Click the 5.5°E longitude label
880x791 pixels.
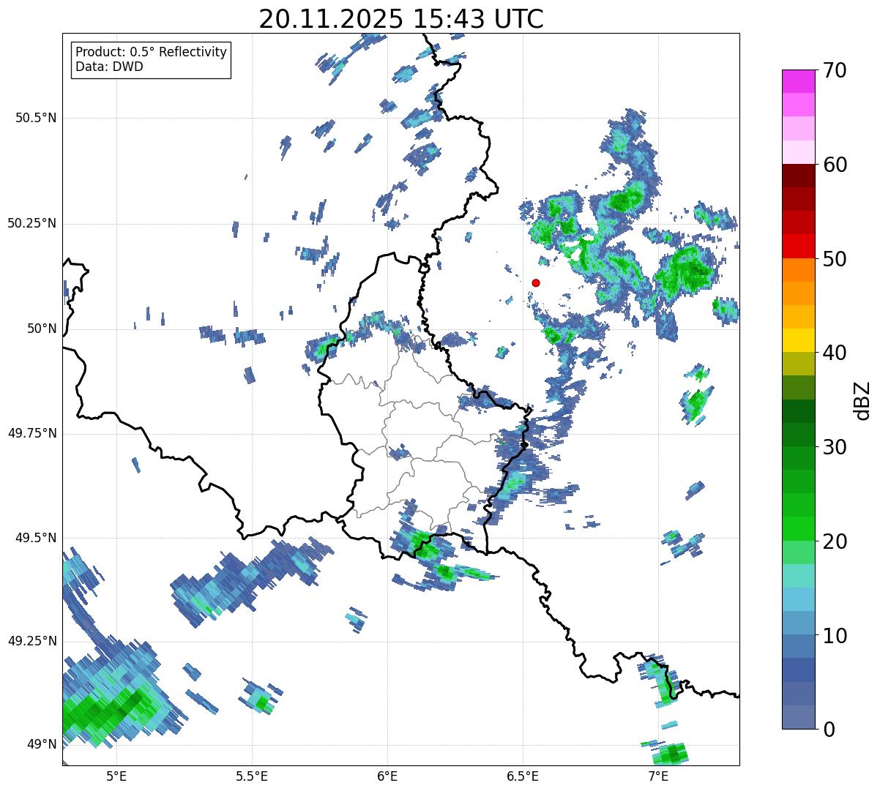pos(252,776)
